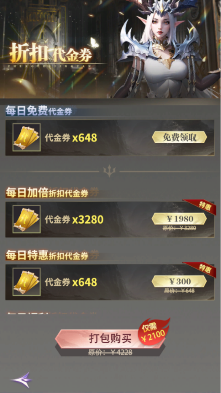
Task: Tap the 代金券 x3280 row label
Action: tap(74, 220)
